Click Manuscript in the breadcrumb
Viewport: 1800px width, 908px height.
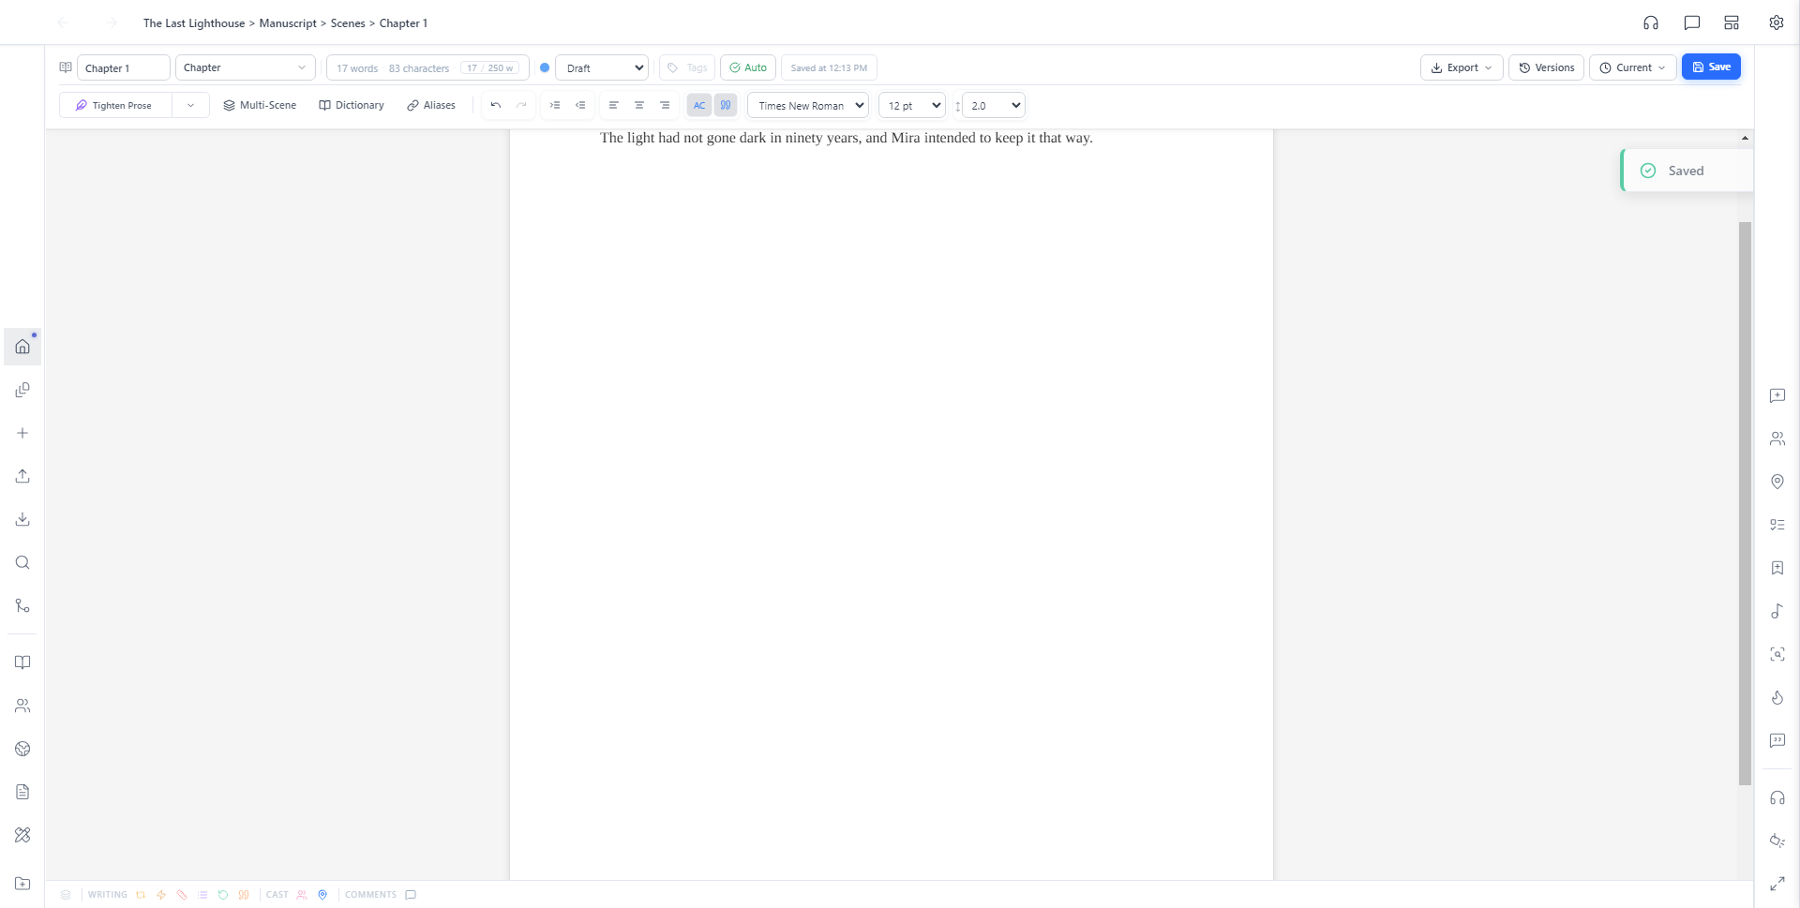coord(288,23)
